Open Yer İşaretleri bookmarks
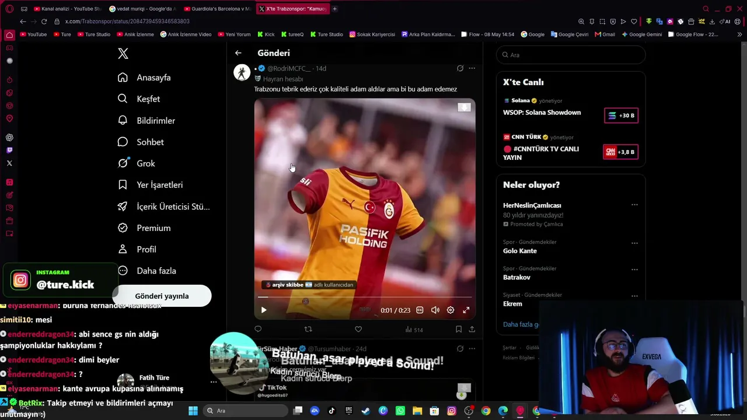Screen dimensions: 747x420 coord(150,185)
